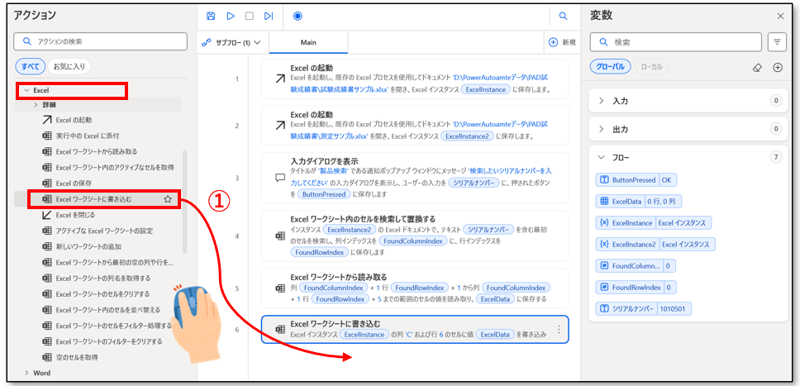The width and height of the screenshot is (800, 386).
Task: Expand the Word actions group
Action: click(x=26, y=374)
